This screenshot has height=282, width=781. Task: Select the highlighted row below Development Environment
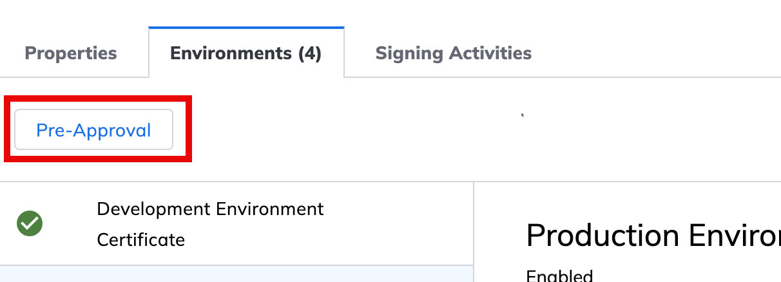pyautogui.click(x=236, y=274)
